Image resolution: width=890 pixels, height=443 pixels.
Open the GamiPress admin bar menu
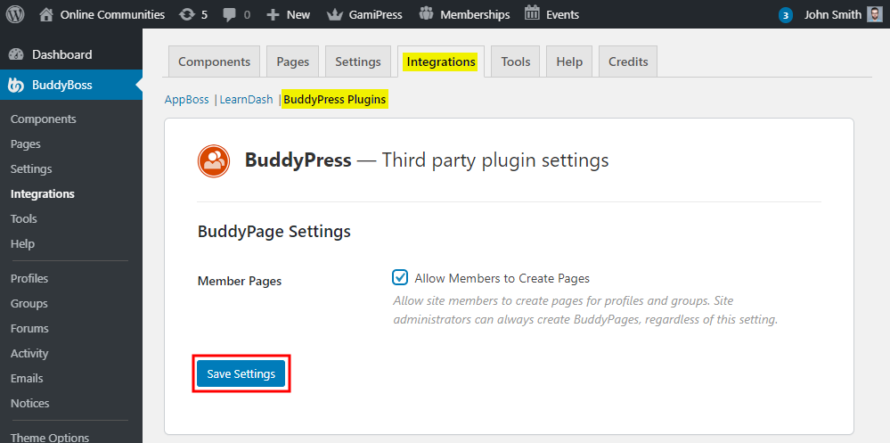point(375,15)
